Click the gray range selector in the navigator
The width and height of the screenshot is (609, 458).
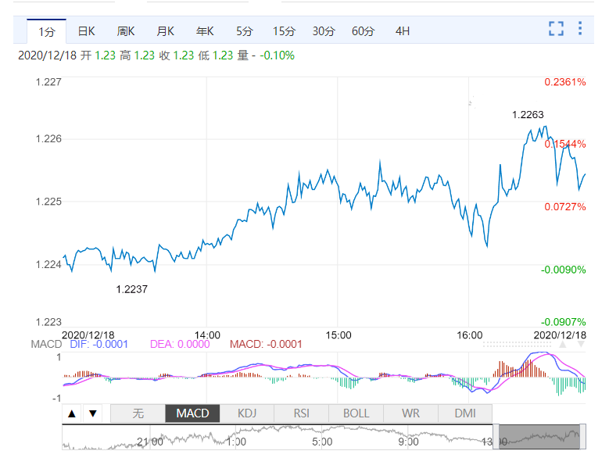[539, 437]
